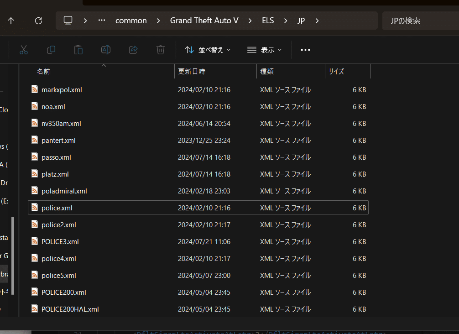Click the file icon of platz.xml
The image size is (459, 334).
tap(35, 174)
